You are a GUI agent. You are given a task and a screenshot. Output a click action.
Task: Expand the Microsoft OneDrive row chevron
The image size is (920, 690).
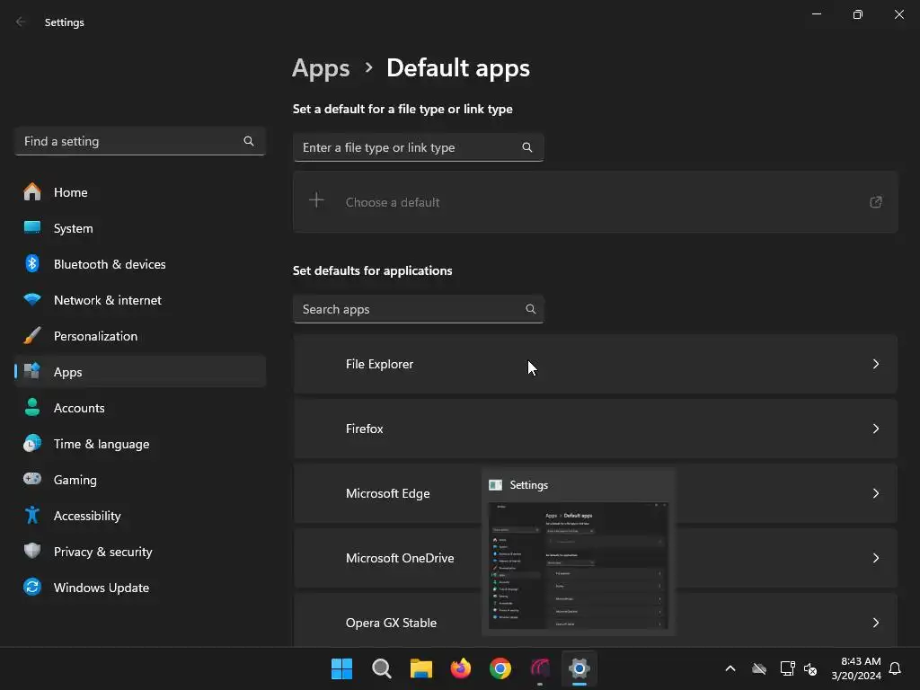point(875,558)
